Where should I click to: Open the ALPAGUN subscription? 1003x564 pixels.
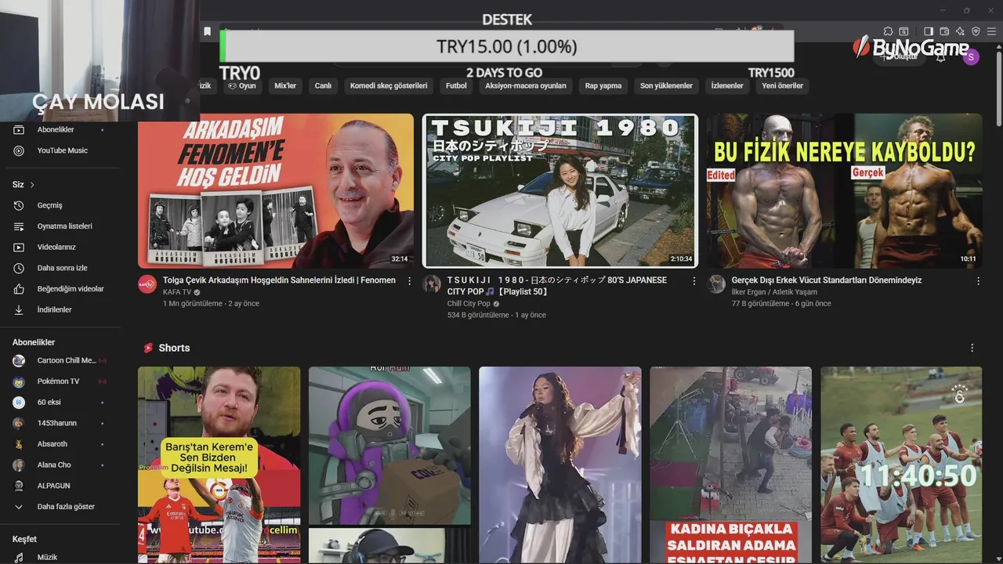60,486
